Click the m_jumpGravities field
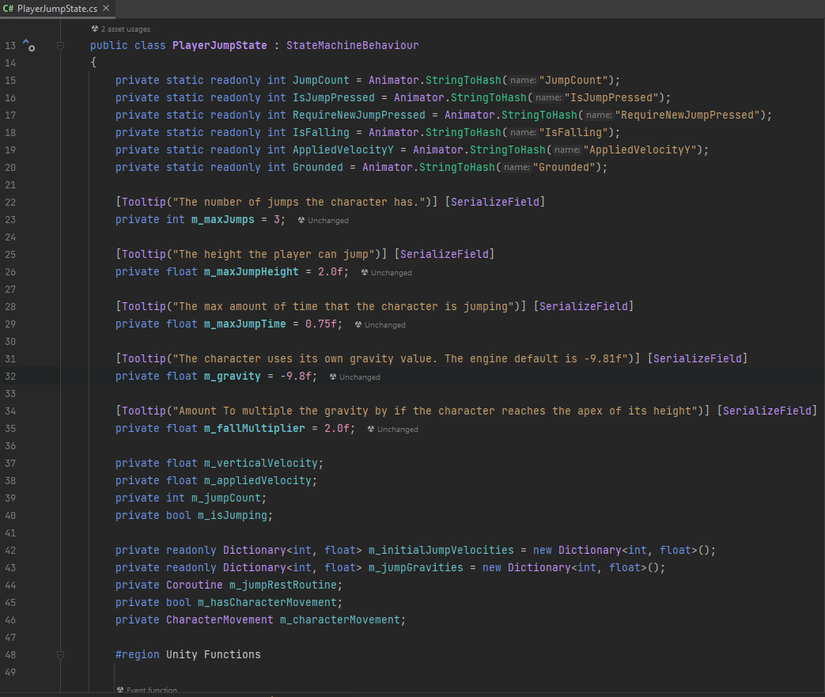 [415, 567]
